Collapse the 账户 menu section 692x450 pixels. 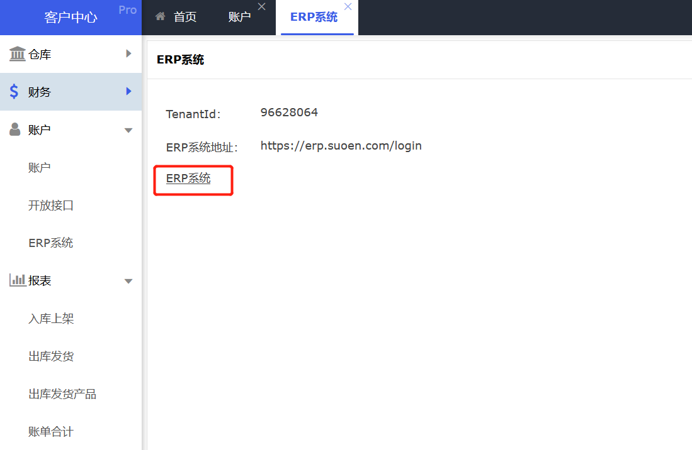(x=128, y=130)
